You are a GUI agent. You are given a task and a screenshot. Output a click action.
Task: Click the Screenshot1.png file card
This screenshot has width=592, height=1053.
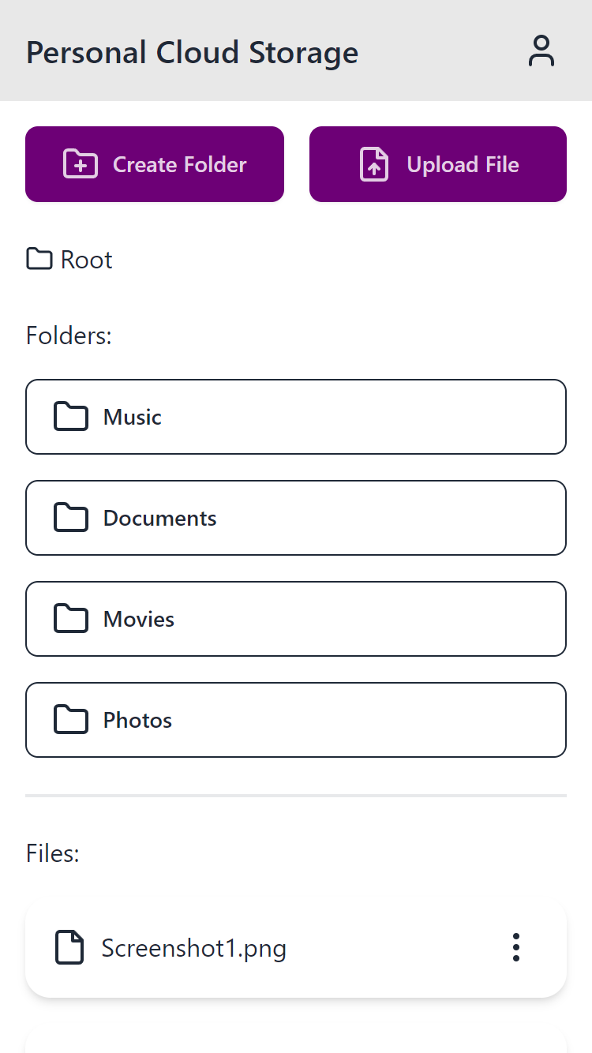click(296, 947)
